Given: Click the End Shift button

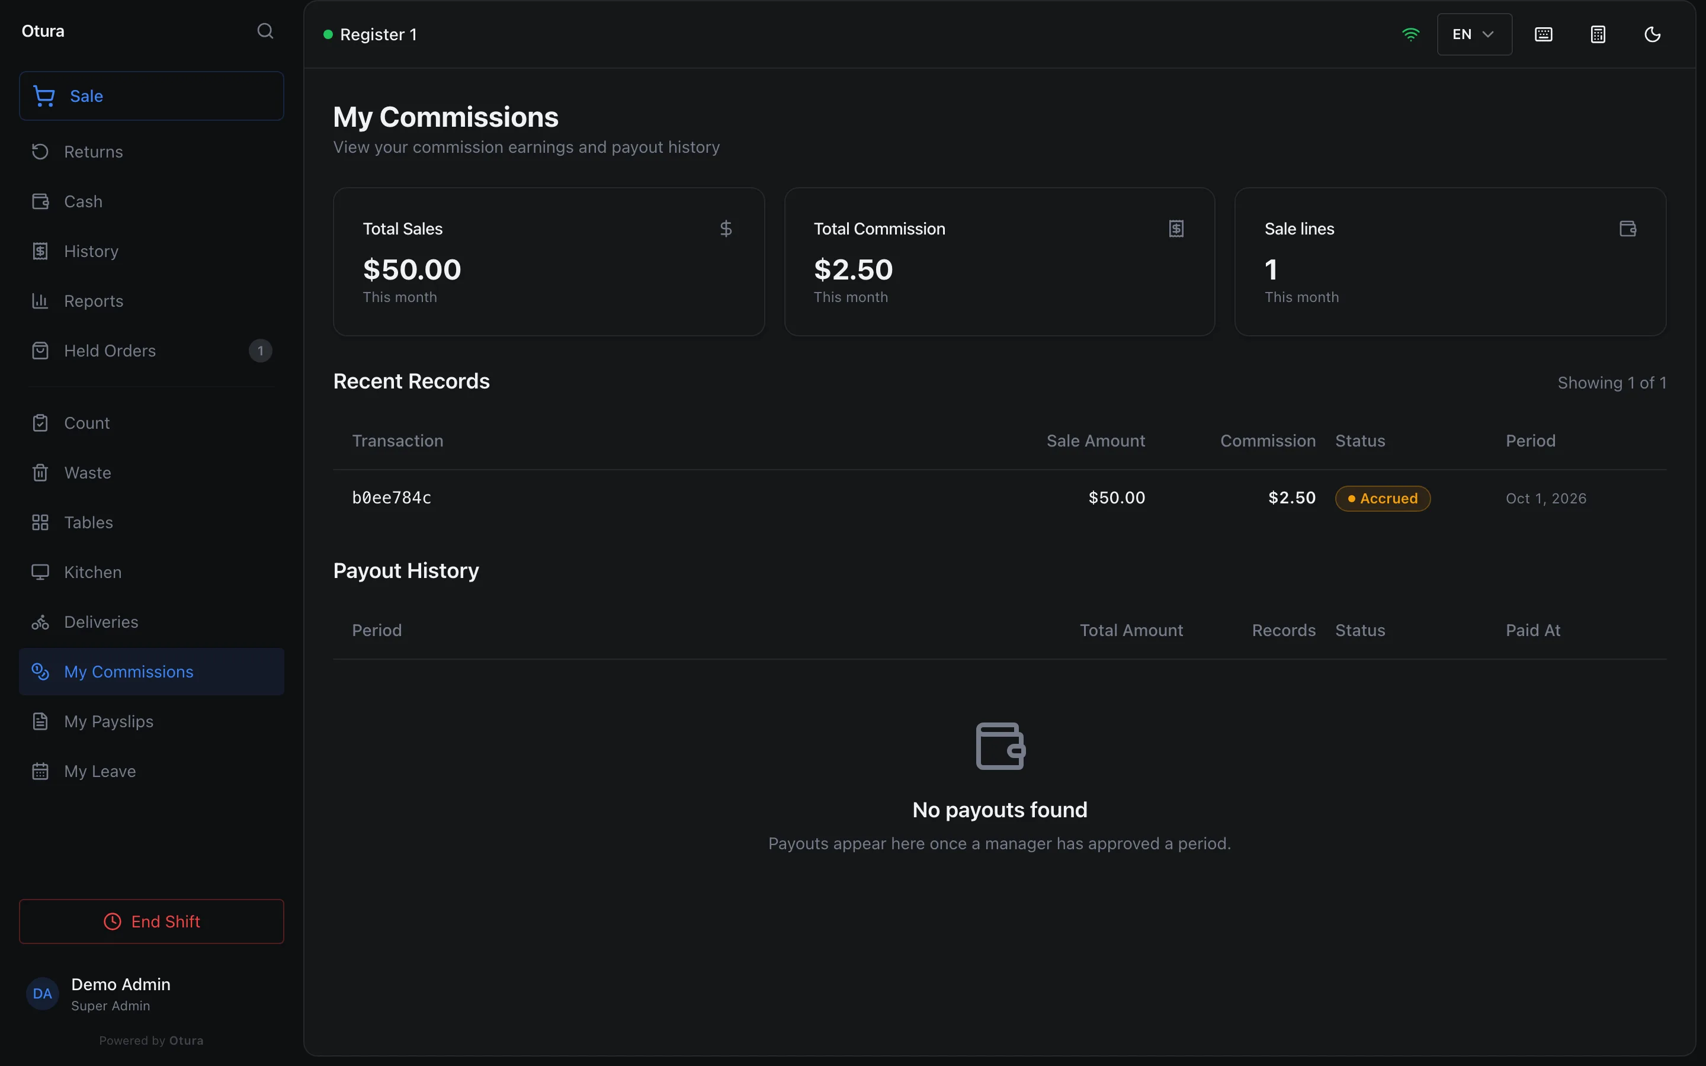Looking at the screenshot, I should [152, 921].
